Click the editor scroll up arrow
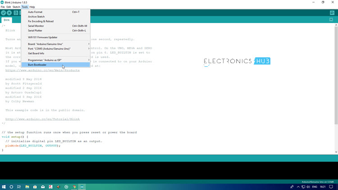Image resolution: width=338 pixels, height=190 pixels. [336, 25]
